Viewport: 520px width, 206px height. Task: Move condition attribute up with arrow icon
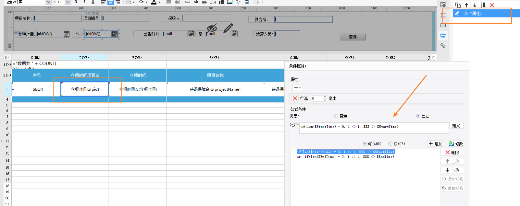466,5
